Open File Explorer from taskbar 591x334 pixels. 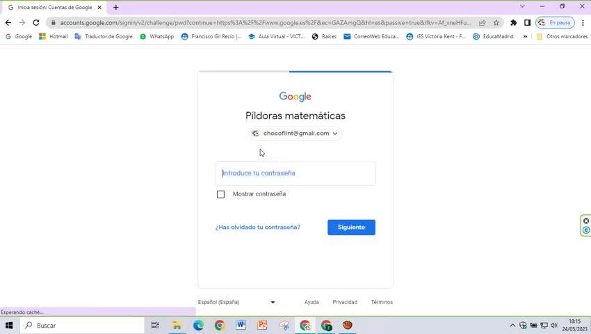pos(177,326)
